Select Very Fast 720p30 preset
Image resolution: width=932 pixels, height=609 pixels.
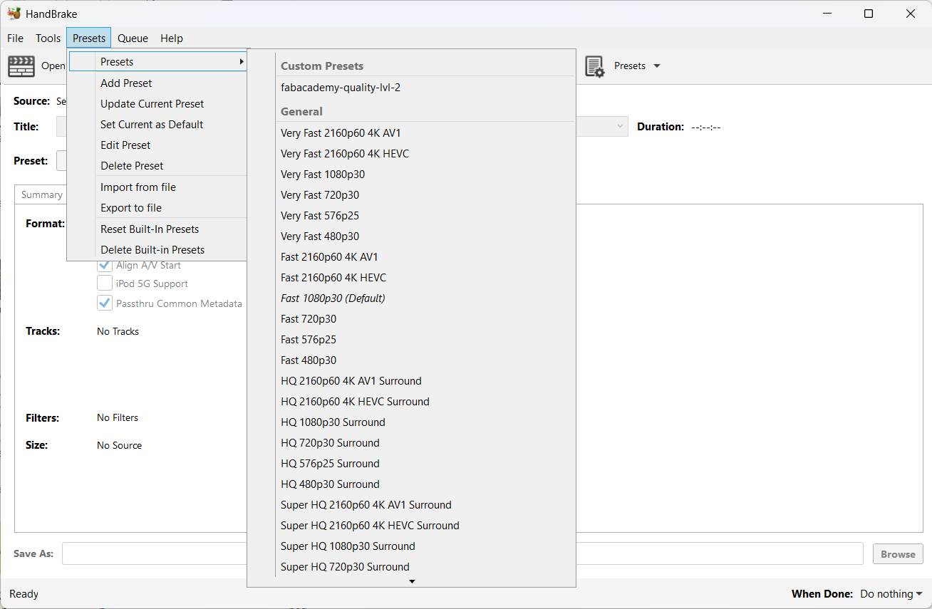tap(411, 195)
